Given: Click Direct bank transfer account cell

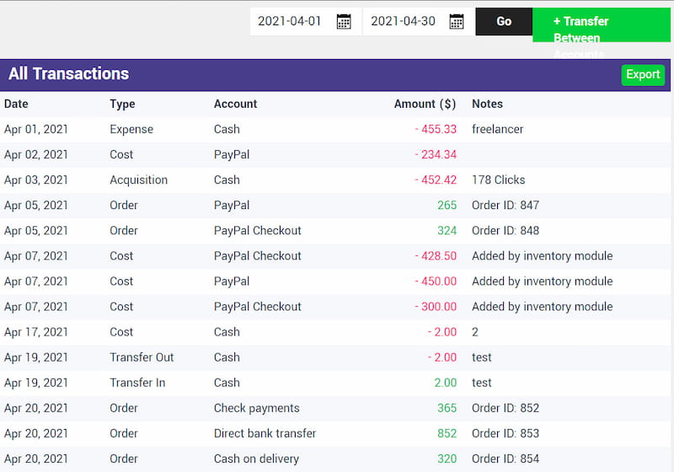Looking at the screenshot, I should coord(265,434).
